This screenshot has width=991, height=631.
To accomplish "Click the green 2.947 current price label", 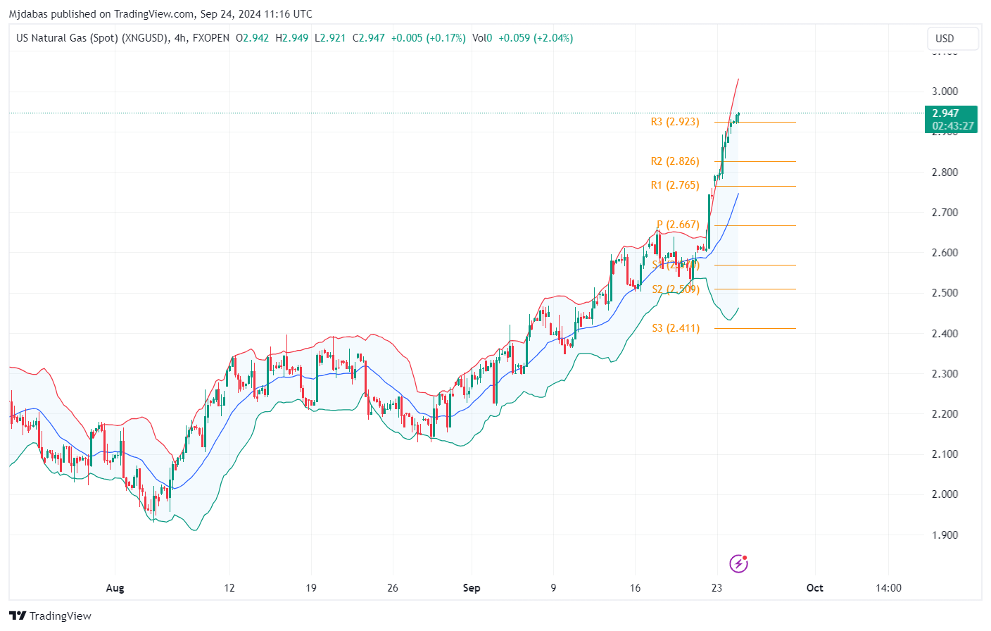I will 950,113.
